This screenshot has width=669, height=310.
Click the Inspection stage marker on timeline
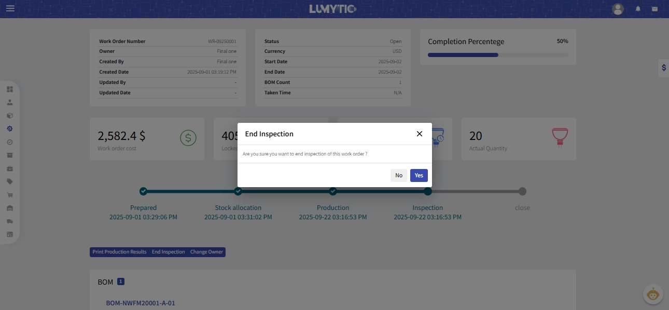(x=428, y=191)
